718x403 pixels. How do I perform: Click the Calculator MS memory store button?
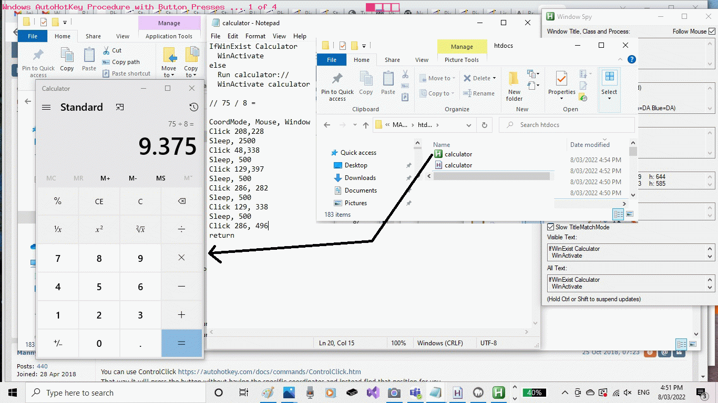click(160, 178)
